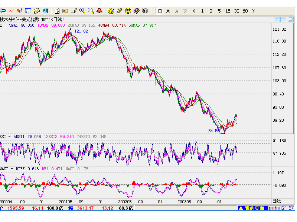297x222 pixels.
Task: Open the quote table grid icon
Action: pos(28,11)
